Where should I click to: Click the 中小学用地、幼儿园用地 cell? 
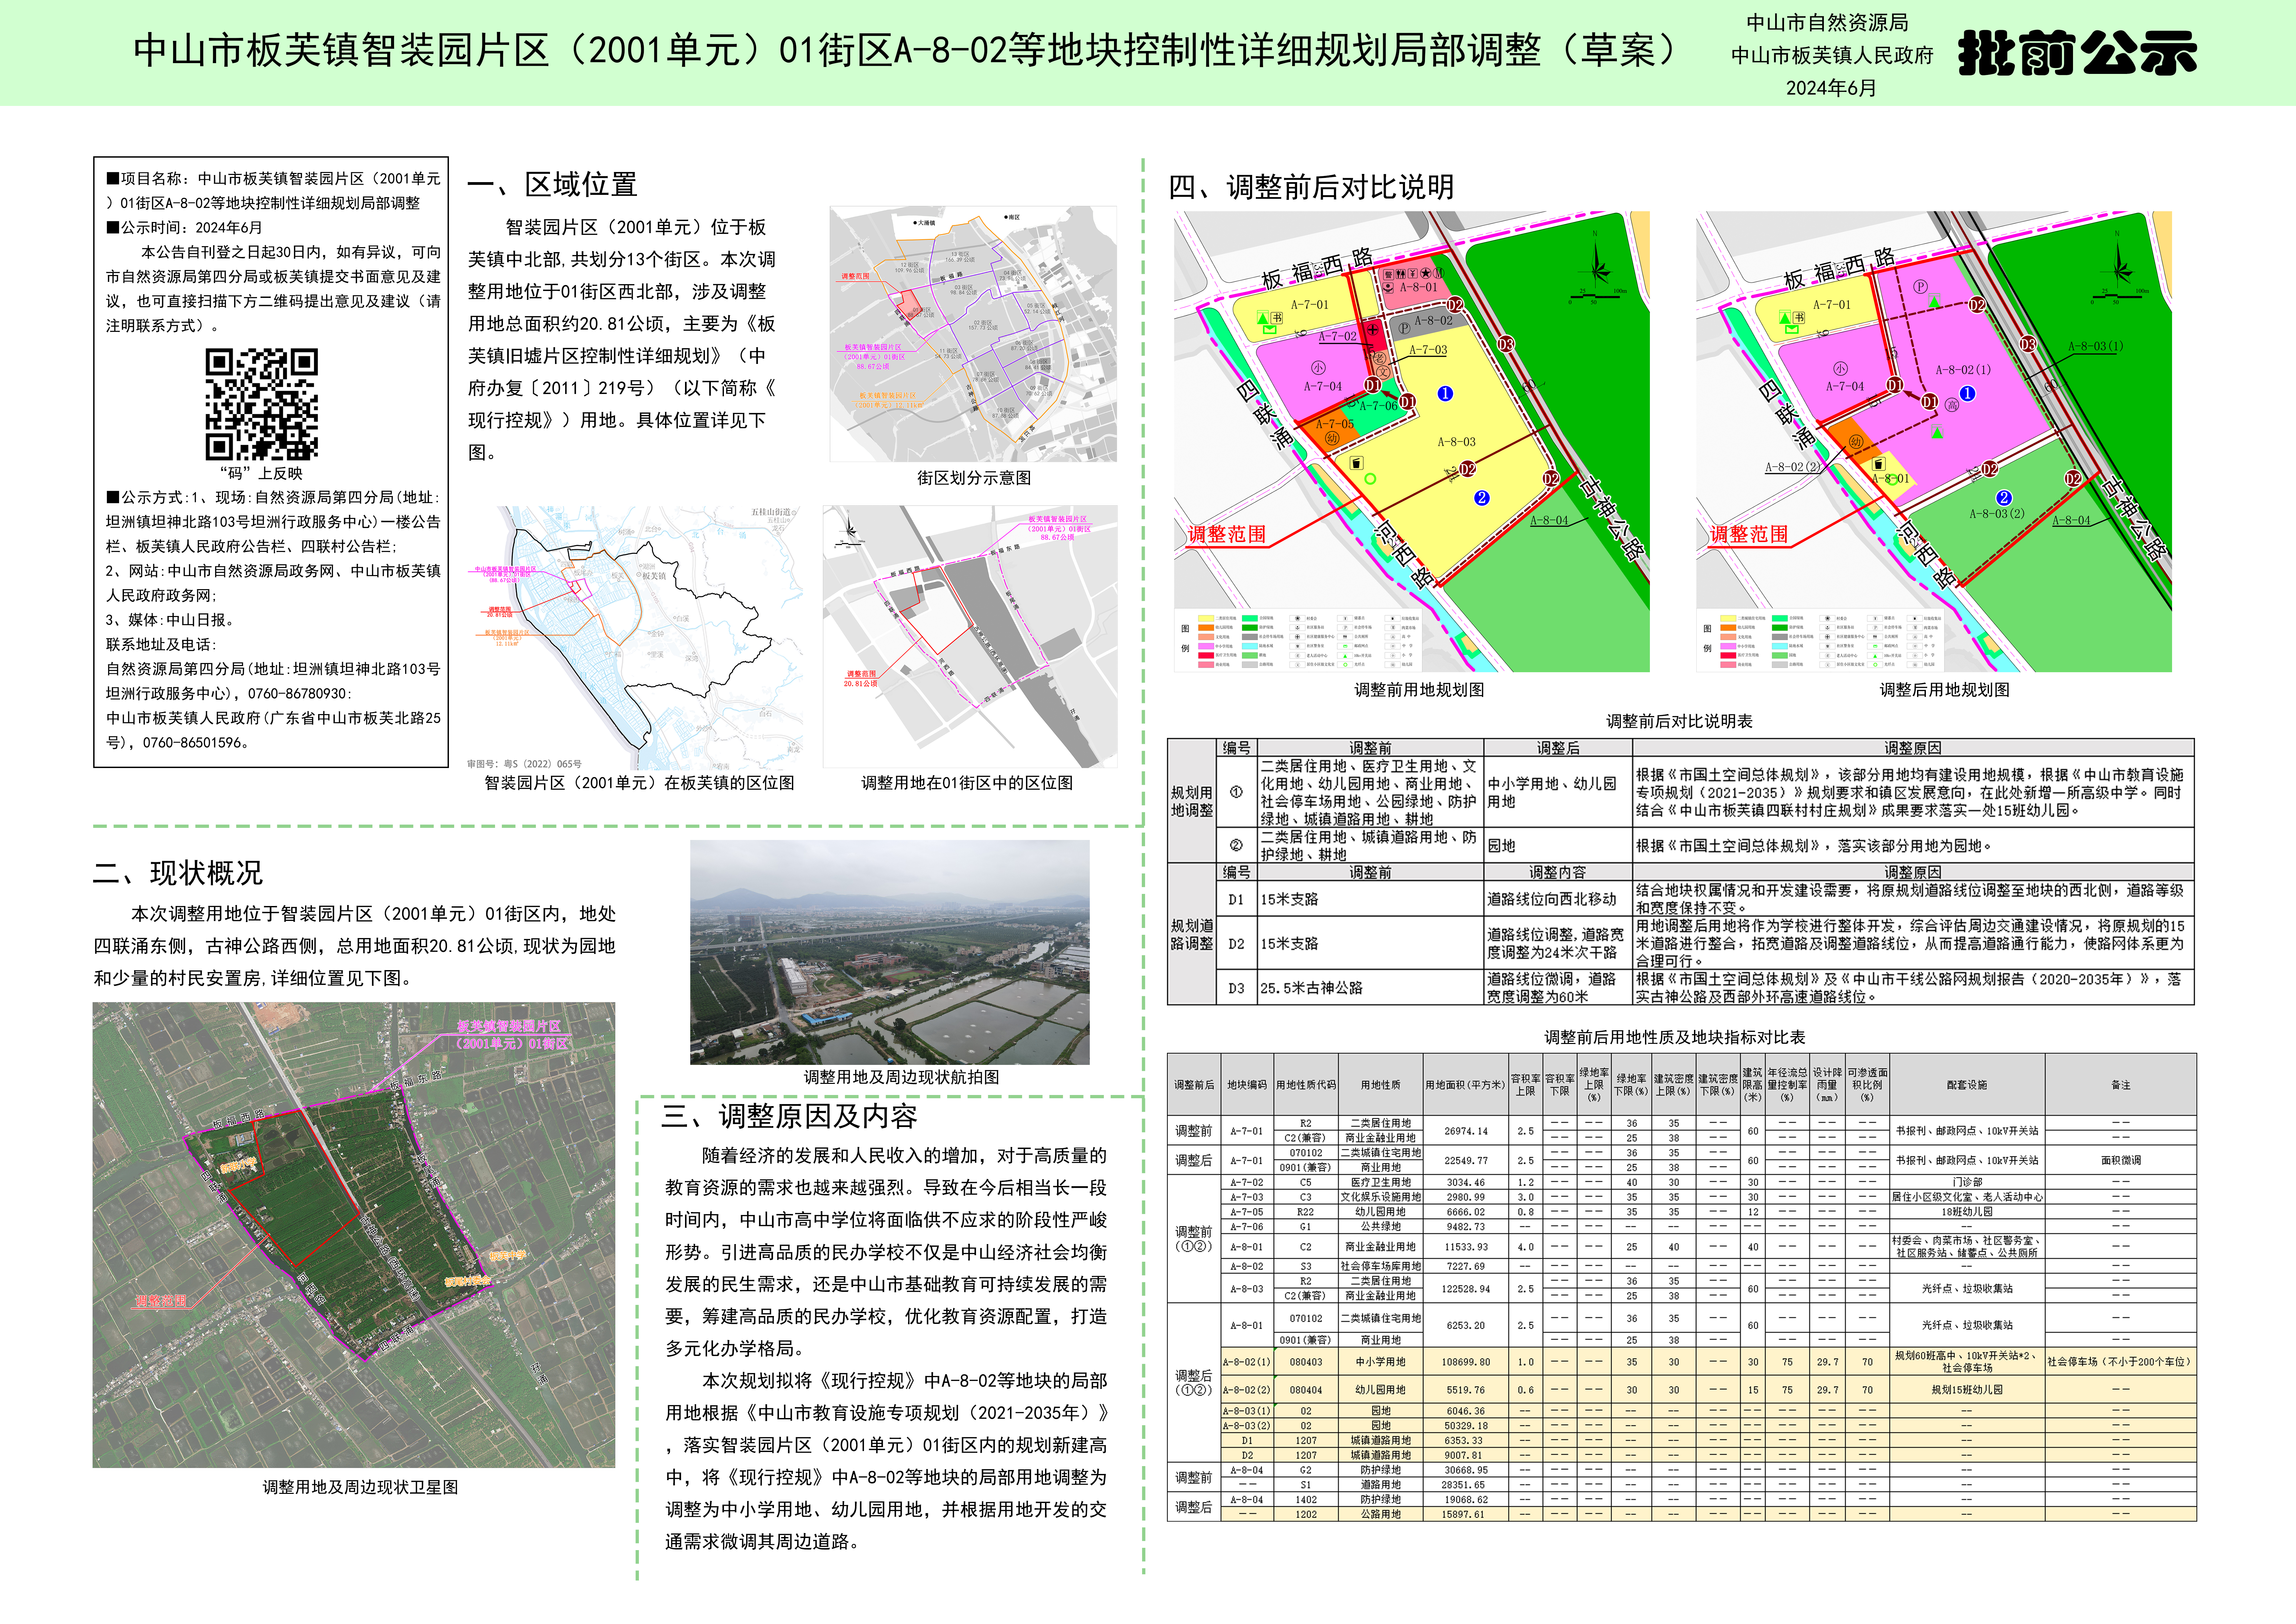coord(1558,792)
